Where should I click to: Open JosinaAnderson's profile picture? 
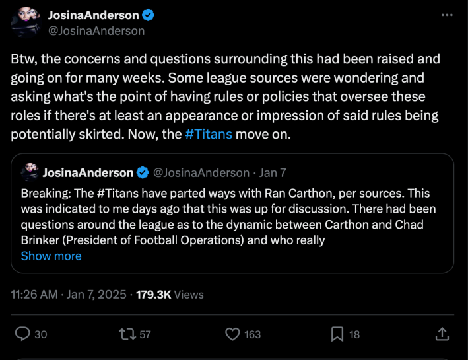(24, 22)
